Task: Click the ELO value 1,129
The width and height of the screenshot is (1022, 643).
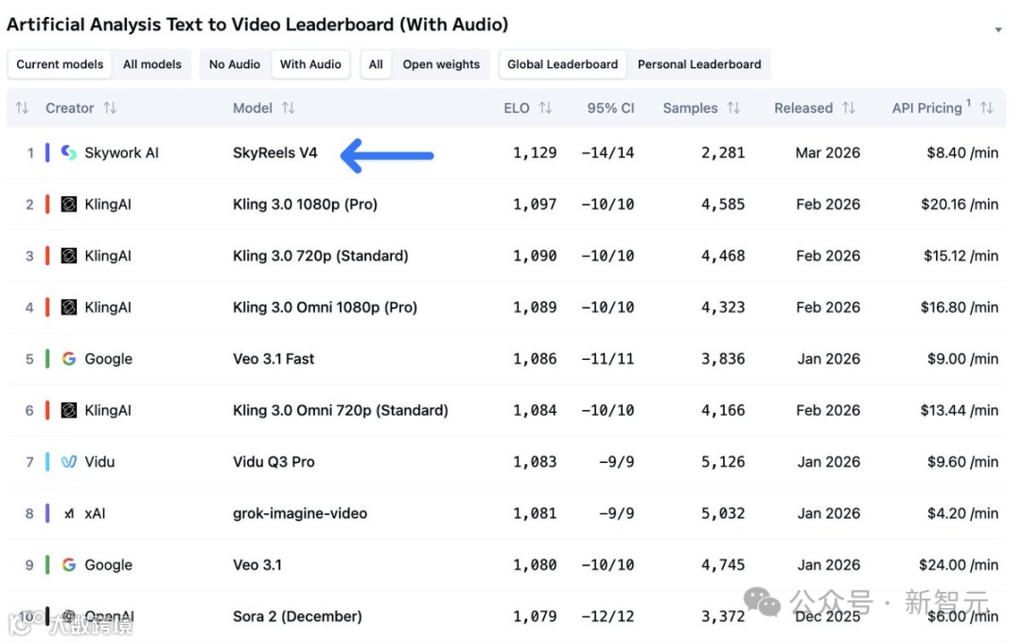Action: point(535,152)
